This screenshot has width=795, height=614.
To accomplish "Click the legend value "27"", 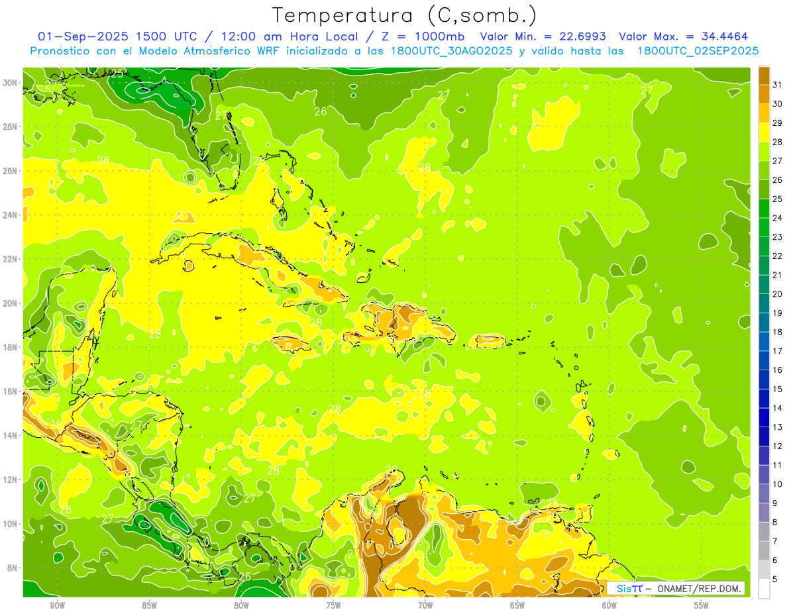I will (778, 161).
